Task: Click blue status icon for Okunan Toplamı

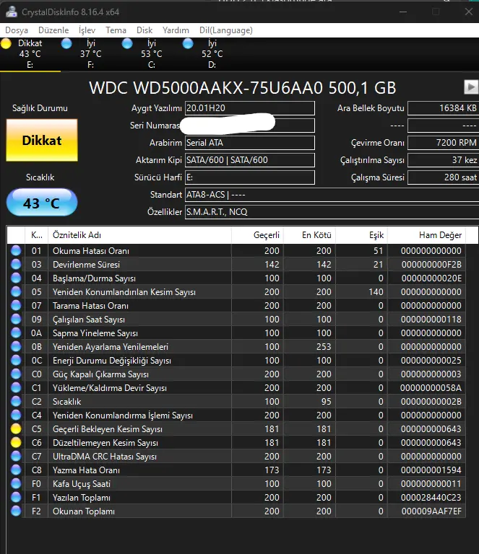Action: [x=16, y=511]
